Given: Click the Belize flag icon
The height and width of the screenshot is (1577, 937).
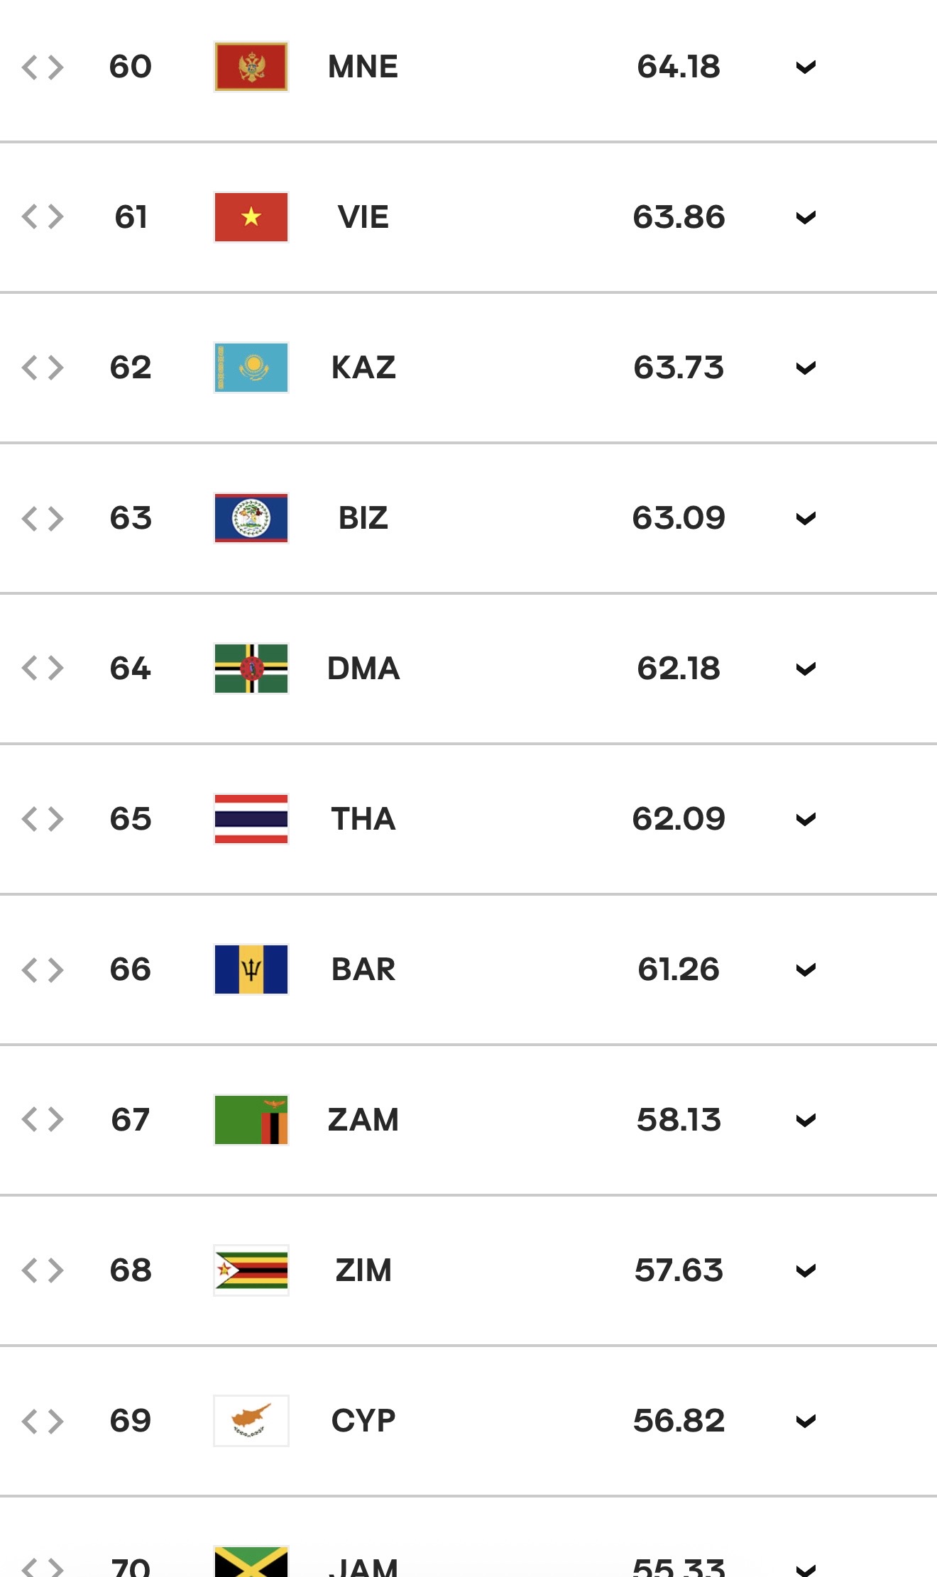Looking at the screenshot, I should 251,518.
